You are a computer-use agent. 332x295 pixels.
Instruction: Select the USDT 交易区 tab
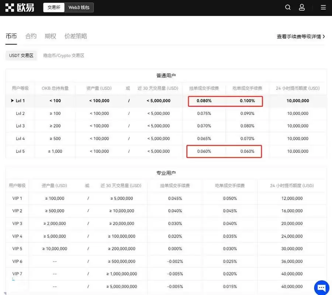(x=21, y=55)
